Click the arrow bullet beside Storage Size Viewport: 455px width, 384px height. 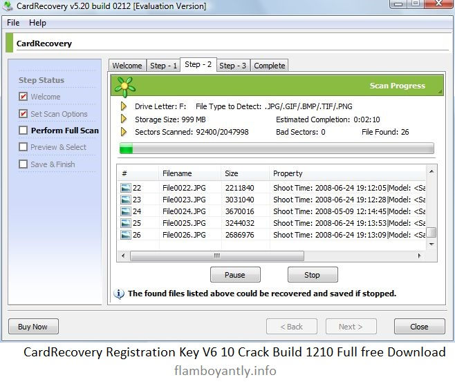coord(124,119)
